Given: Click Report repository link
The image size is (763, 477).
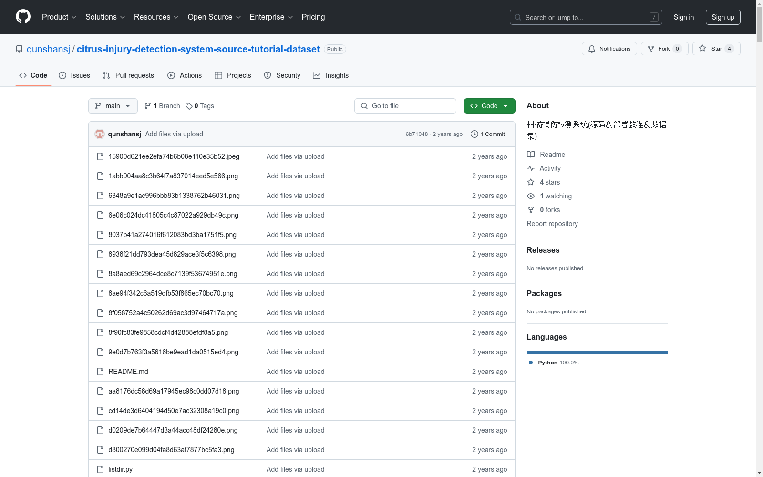Looking at the screenshot, I should pyautogui.click(x=552, y=224).
